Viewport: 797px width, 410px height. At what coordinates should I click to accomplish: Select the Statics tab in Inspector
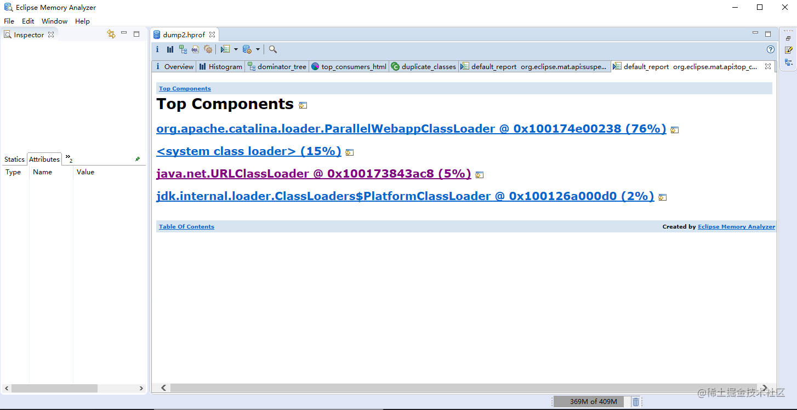14,160
